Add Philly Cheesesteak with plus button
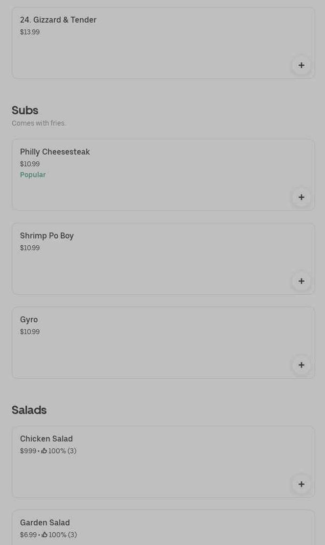Viewport: 325px width, 545px height. 302,197
